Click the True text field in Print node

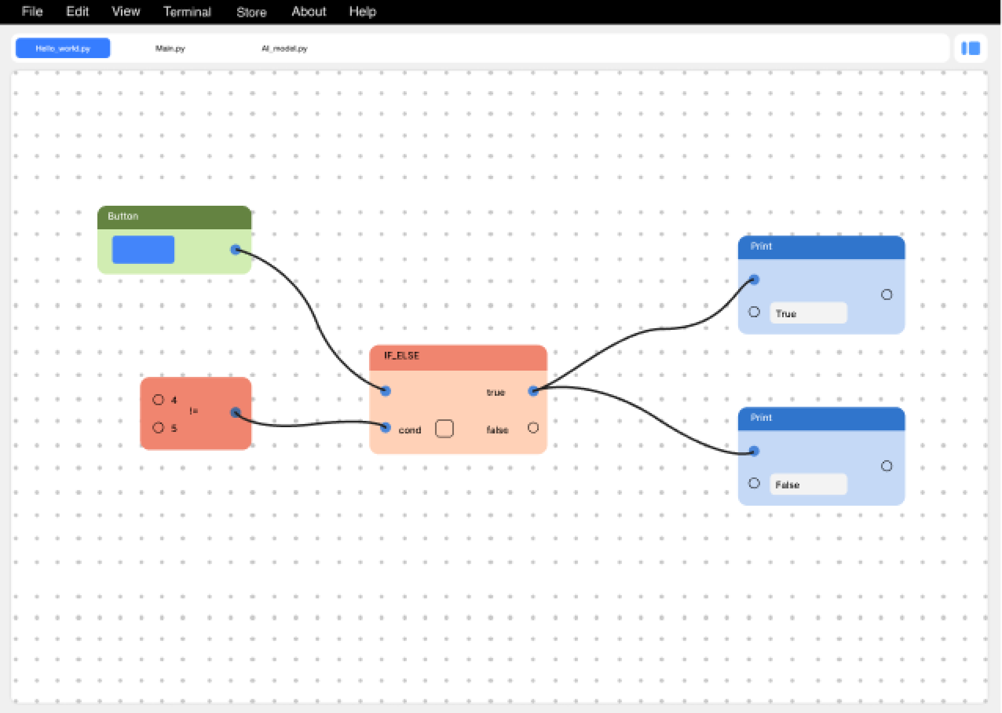tap(808, 313)
